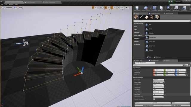Open the Brush Type Additive dropdown
Viewport: 191px width, 107px height.
pyautogui.click(x=158, y=80)
